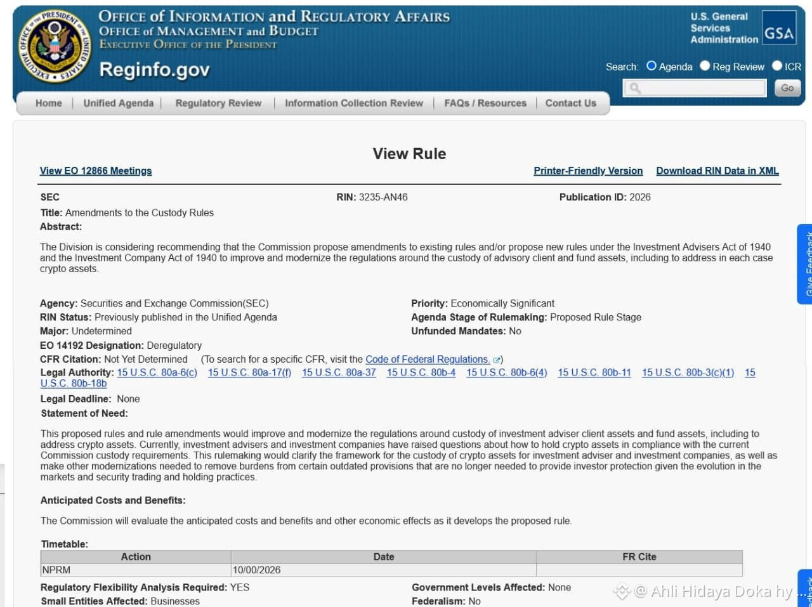Image resolution: width=812 pixels, height=607 pixels.
Task: Click the Publication ID value 2026
Action: [640, 197]
